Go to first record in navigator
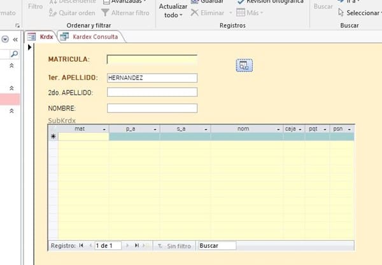Image resolution: width=382 pixels, height=265 pixels. point(81,245)
